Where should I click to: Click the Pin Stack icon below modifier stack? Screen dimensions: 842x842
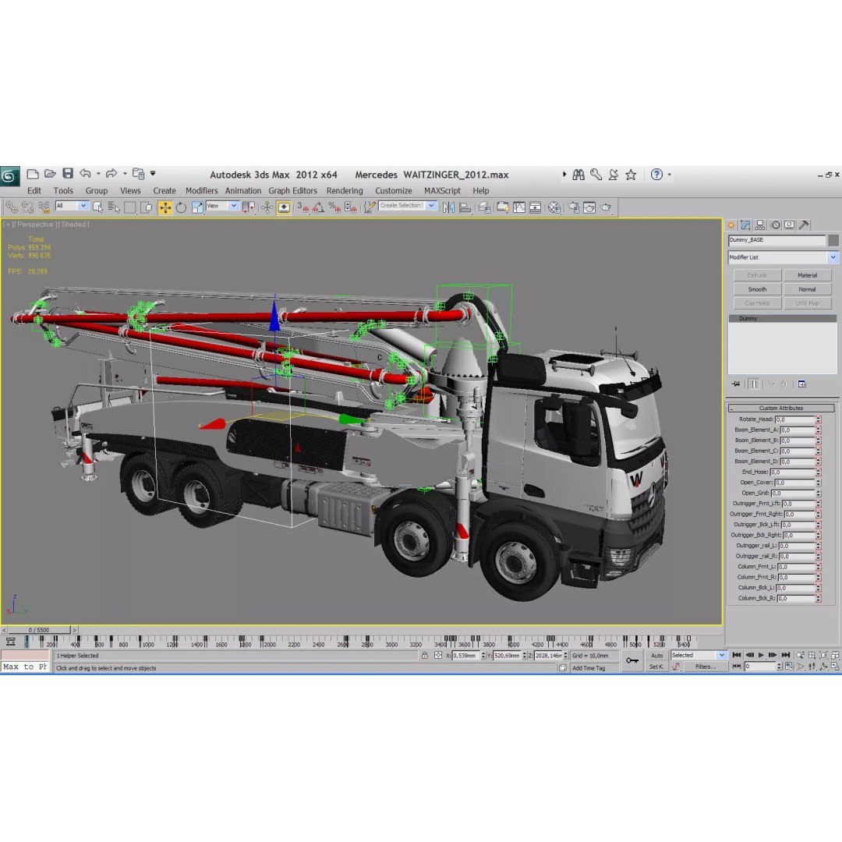pyautogui.click(x=736, y=384)
